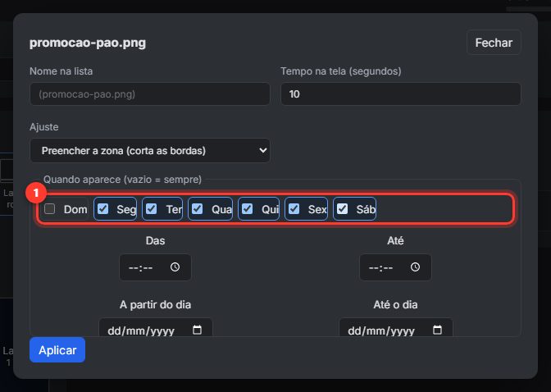Open the clock picker in Até field
Image resolution: width=551 pixels, height=392 pixels.
click(x=415, y=267)
